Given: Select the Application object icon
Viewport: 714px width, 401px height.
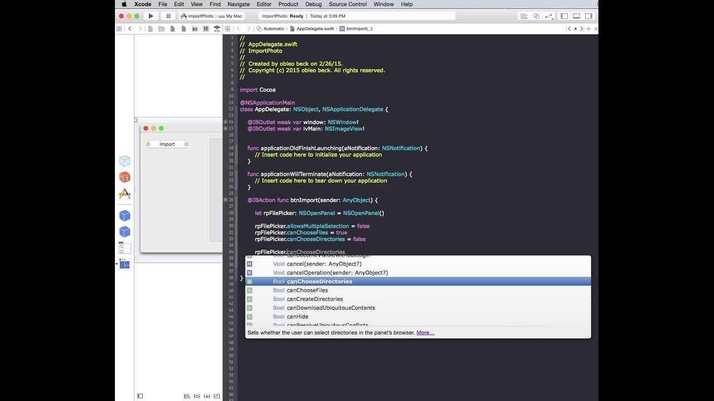Looking at the screenshot, I should tap(125, 194).
